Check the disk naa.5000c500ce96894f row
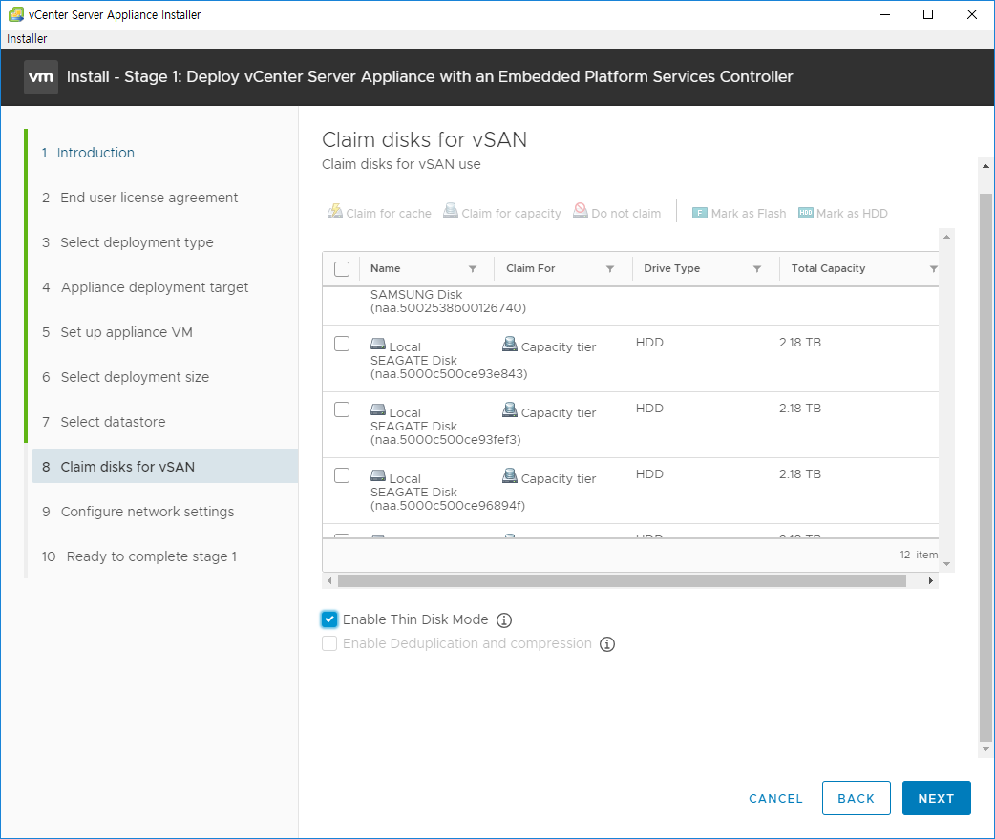 click(x=342, y=475)
